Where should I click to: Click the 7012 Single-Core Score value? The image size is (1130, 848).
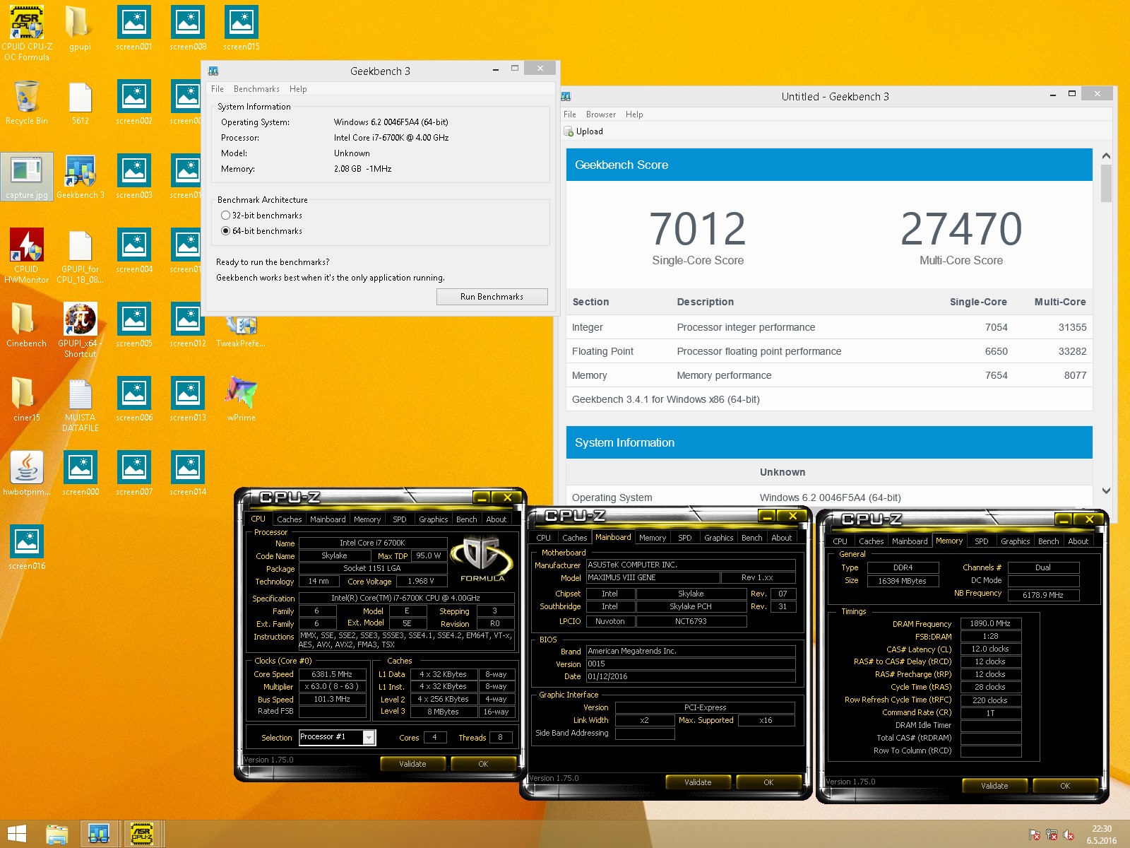698,229
